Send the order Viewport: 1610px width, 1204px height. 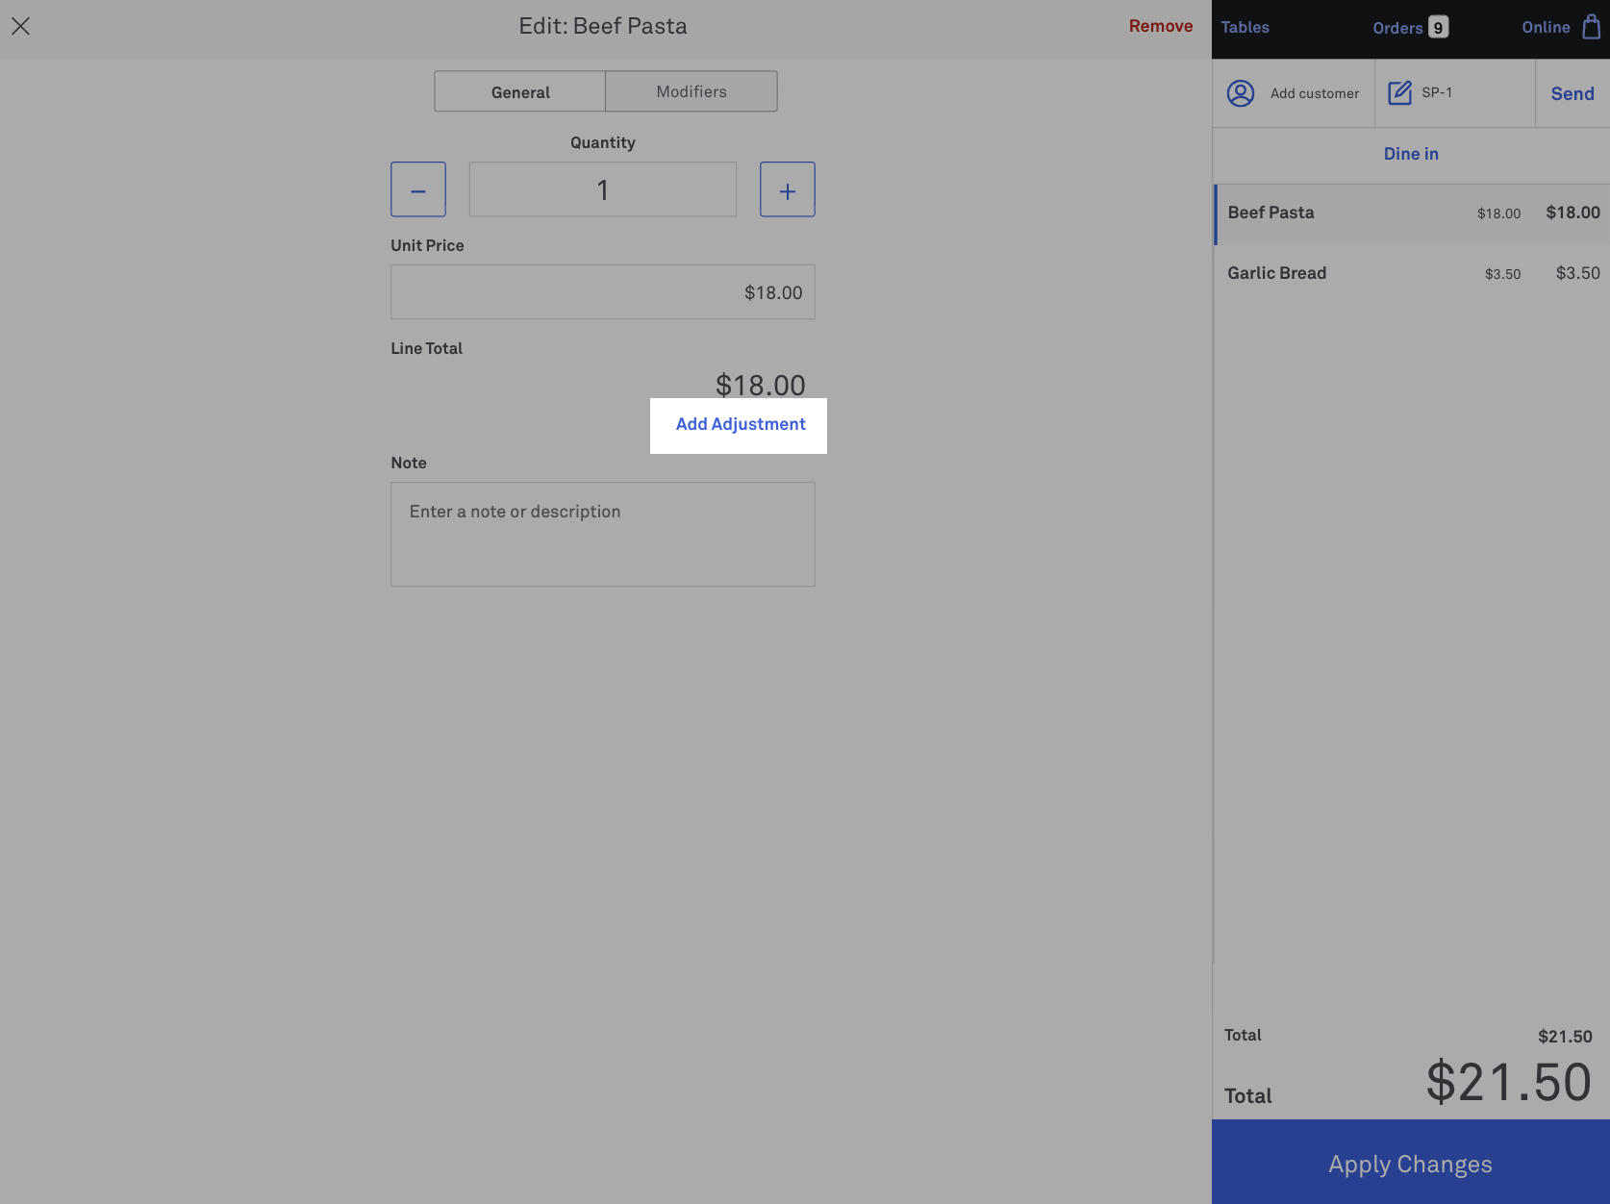pyautogui.click(x=1572, y=93)
